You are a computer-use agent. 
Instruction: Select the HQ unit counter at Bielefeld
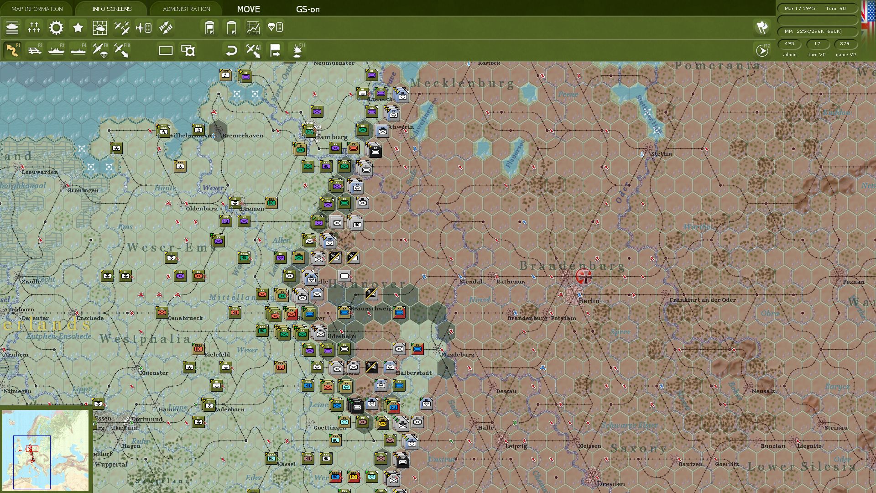click(x=198, y=349)
